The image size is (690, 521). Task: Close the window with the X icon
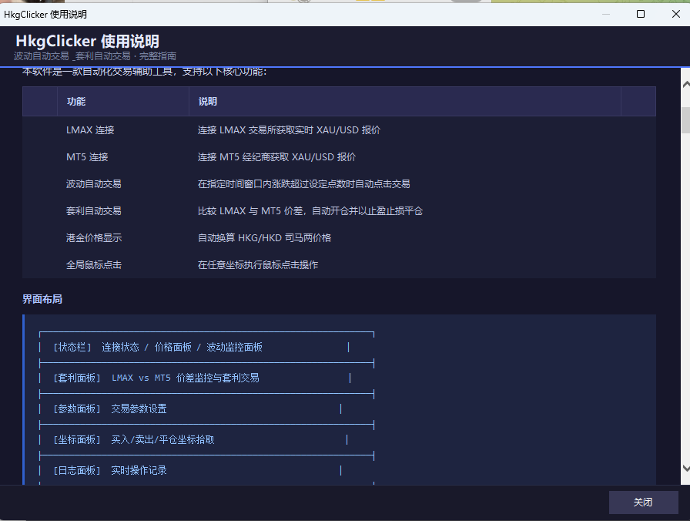point(676,14)
